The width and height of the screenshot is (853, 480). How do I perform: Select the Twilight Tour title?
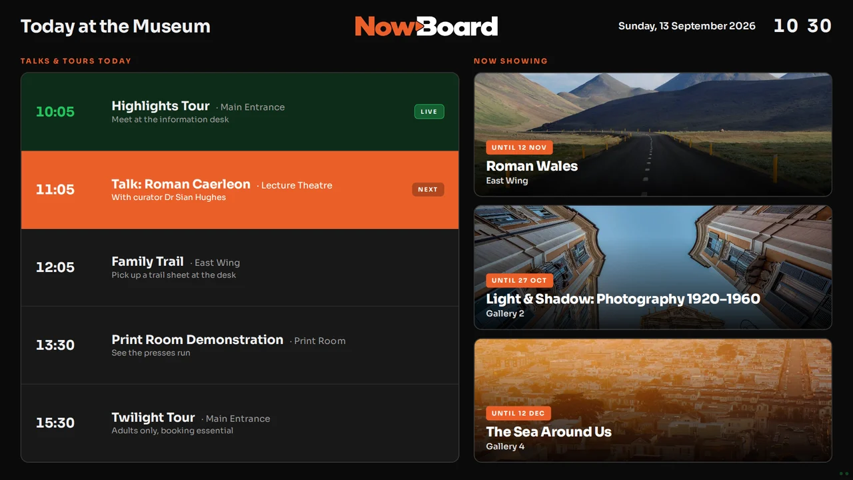pyautogui.click(x=153, y=417)
